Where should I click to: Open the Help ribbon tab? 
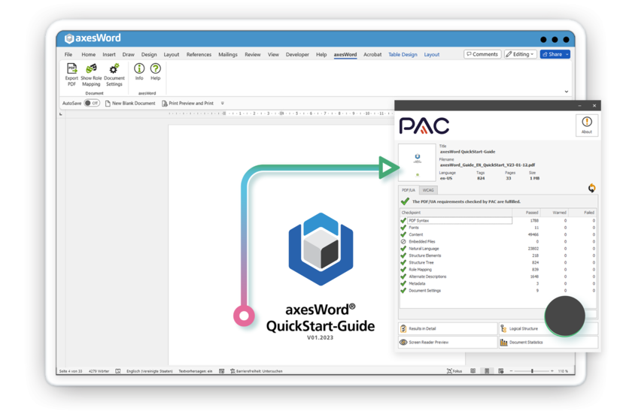pyautogui.click(x=321, y=54)
